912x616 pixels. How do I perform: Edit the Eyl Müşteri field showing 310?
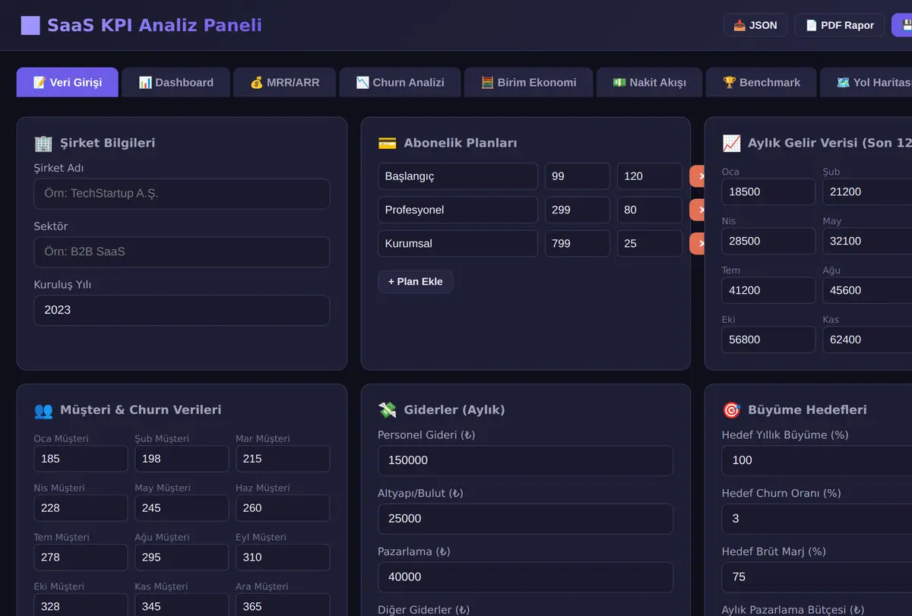click(x=283, y=558)
